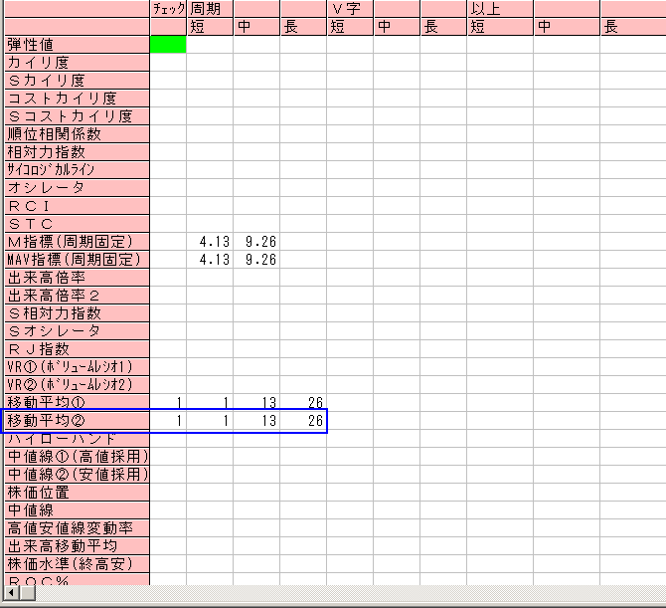Viewport: 666px width, 608px height.
Task: Select the 弾性値 row label
Action: 77,45
